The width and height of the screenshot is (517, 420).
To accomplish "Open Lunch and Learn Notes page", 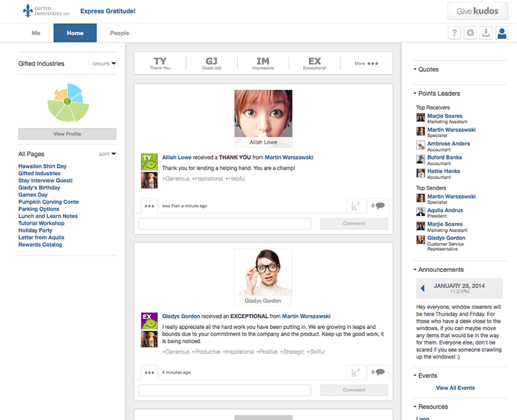I will 48,216.
